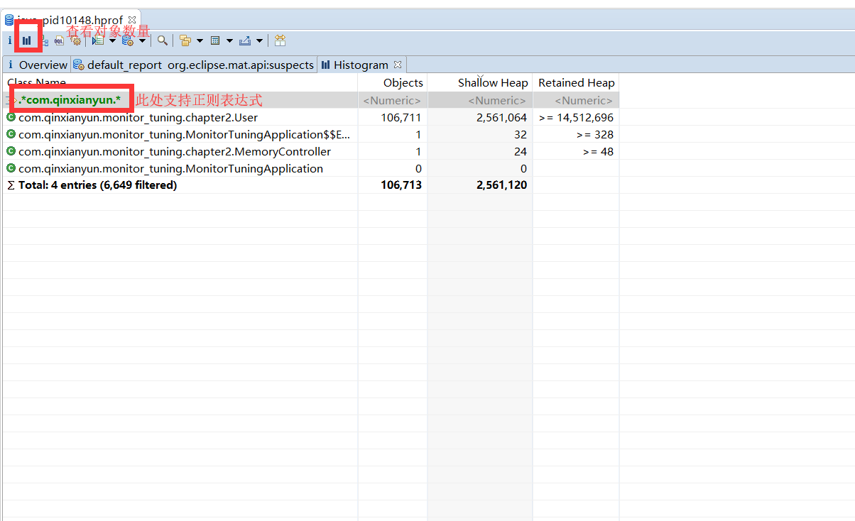This screenshot has width=855, height=521.
Task: Click the total shallow heap 2,561,120
Action: tap(501, 185)
